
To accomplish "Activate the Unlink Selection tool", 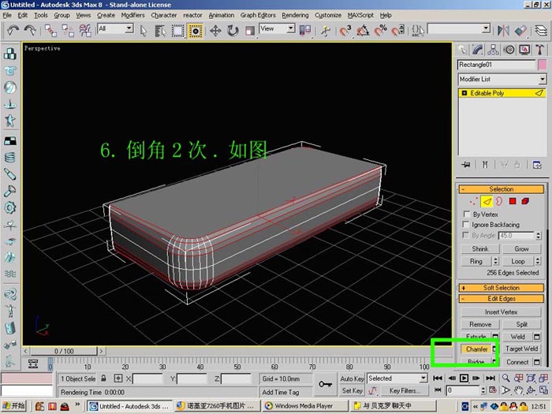I will point(68,31).
